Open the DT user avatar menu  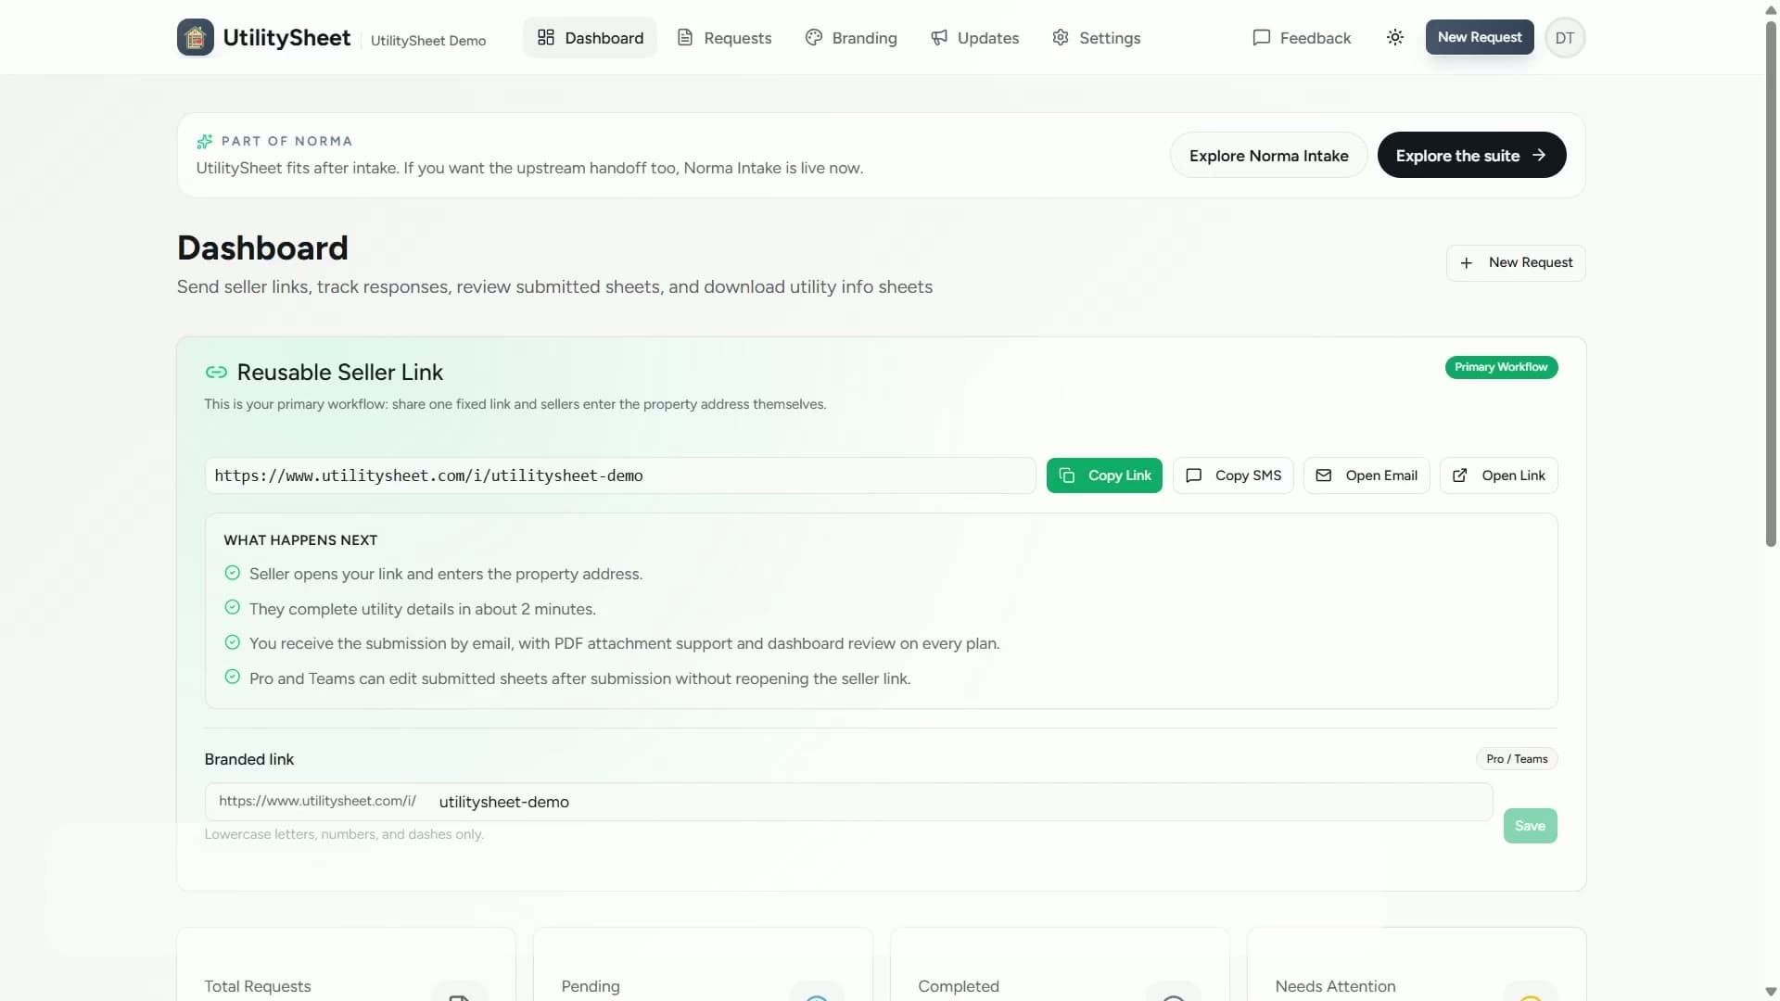click(1565, 38)
